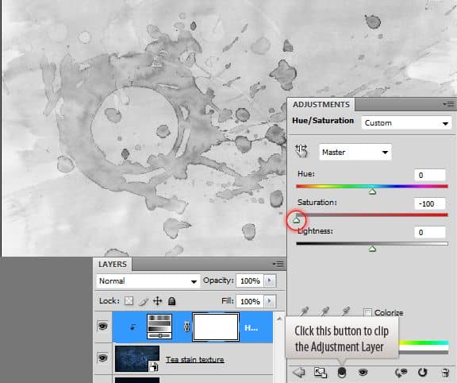The height and width of the screenshot is (383, 457).
Task: Toggle layer visibility eye in Adjustments panel
Action: pos(363,372)
